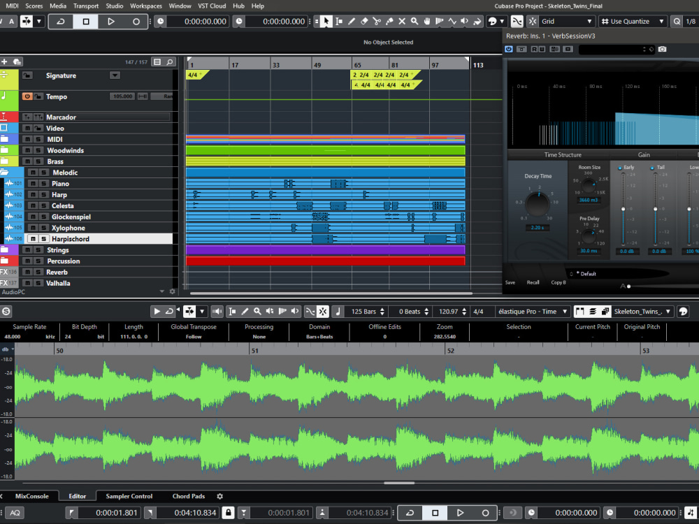Screen dimensions: 699x524
Task: Switch to the MixConsole tab
Action: [31, 496]
